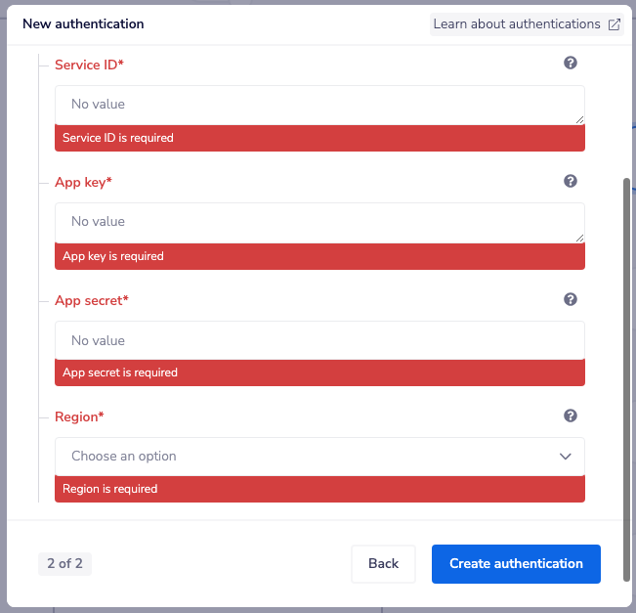The height and width of the screenshot is (613, 636).
Task: Click the external link icon in header
Action: pos(615,24)
